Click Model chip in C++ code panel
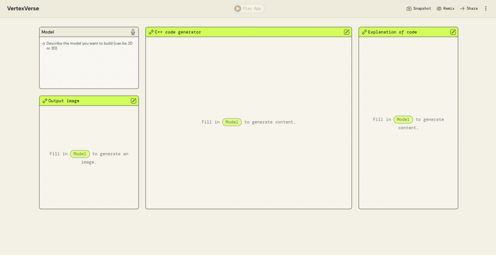The image size is (496, 279). click(x=232, y=122)
